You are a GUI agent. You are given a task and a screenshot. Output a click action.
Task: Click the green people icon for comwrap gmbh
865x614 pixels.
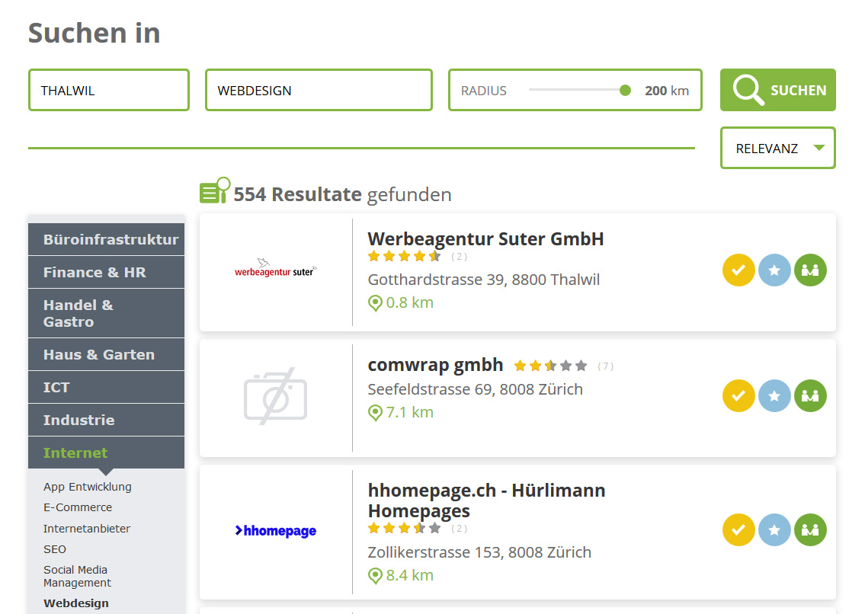click(x=810, y=396)
